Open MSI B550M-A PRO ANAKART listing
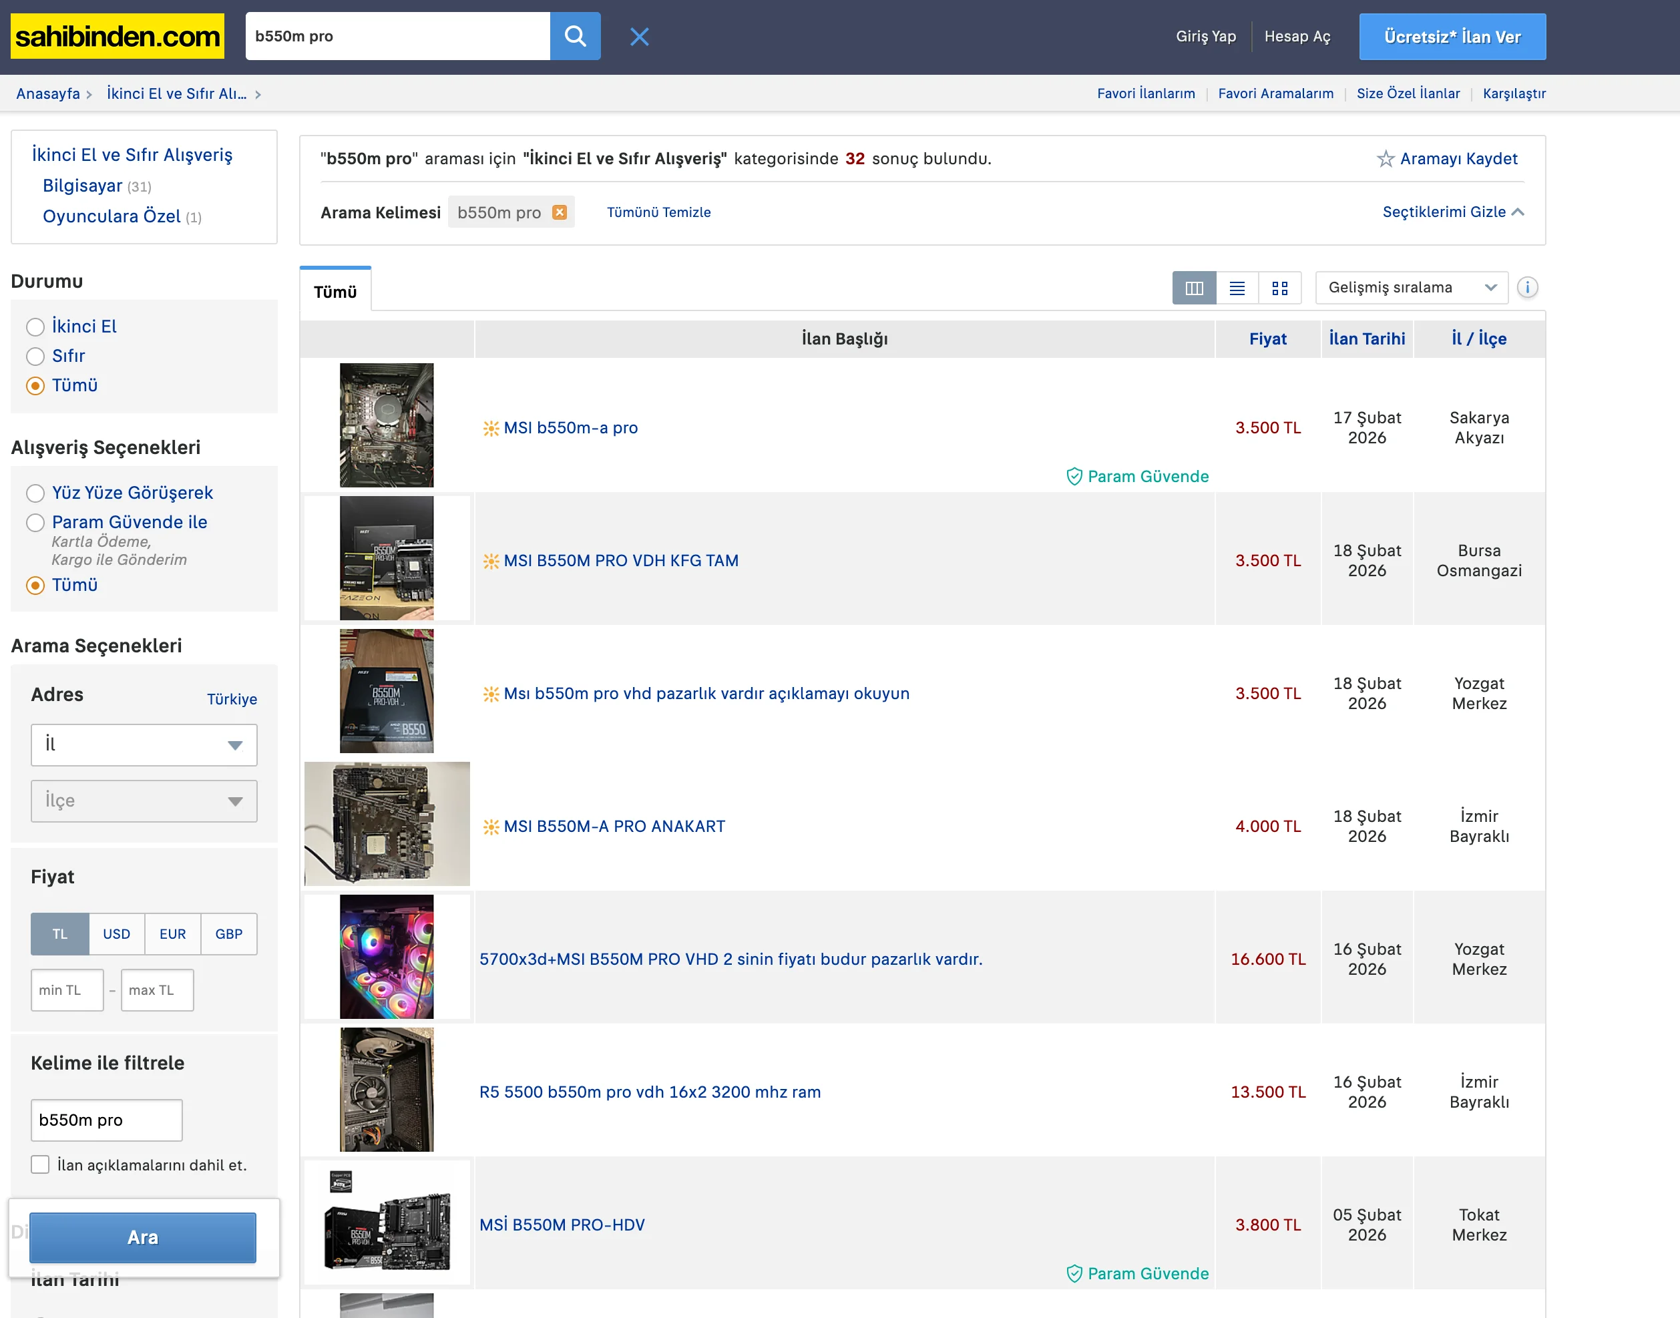 614,827
